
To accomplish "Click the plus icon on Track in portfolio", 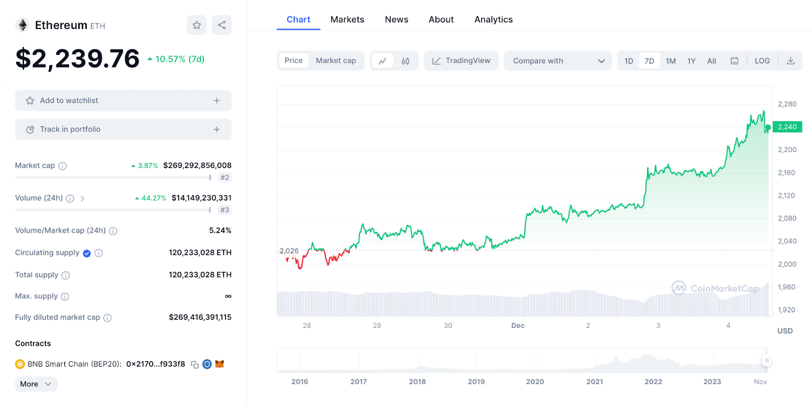I will pos(217,129).
